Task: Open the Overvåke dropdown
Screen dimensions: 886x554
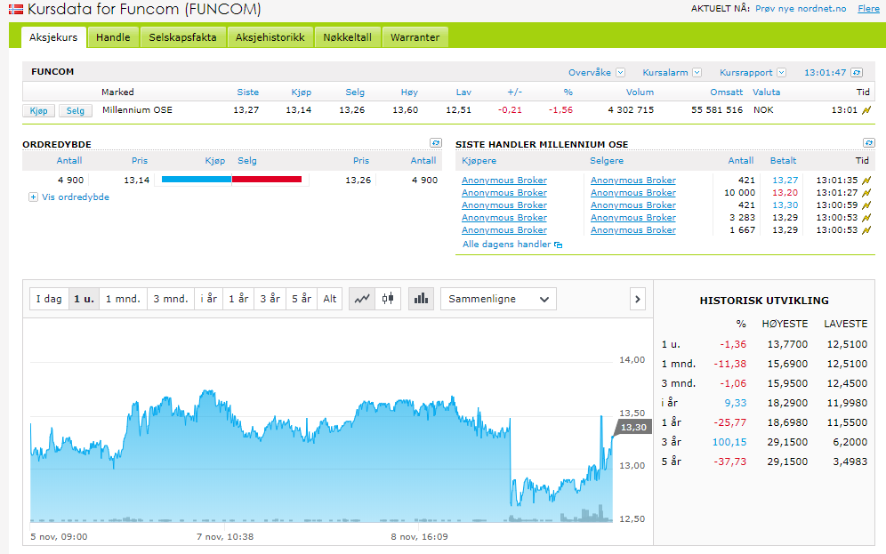Action: point(620,72)
